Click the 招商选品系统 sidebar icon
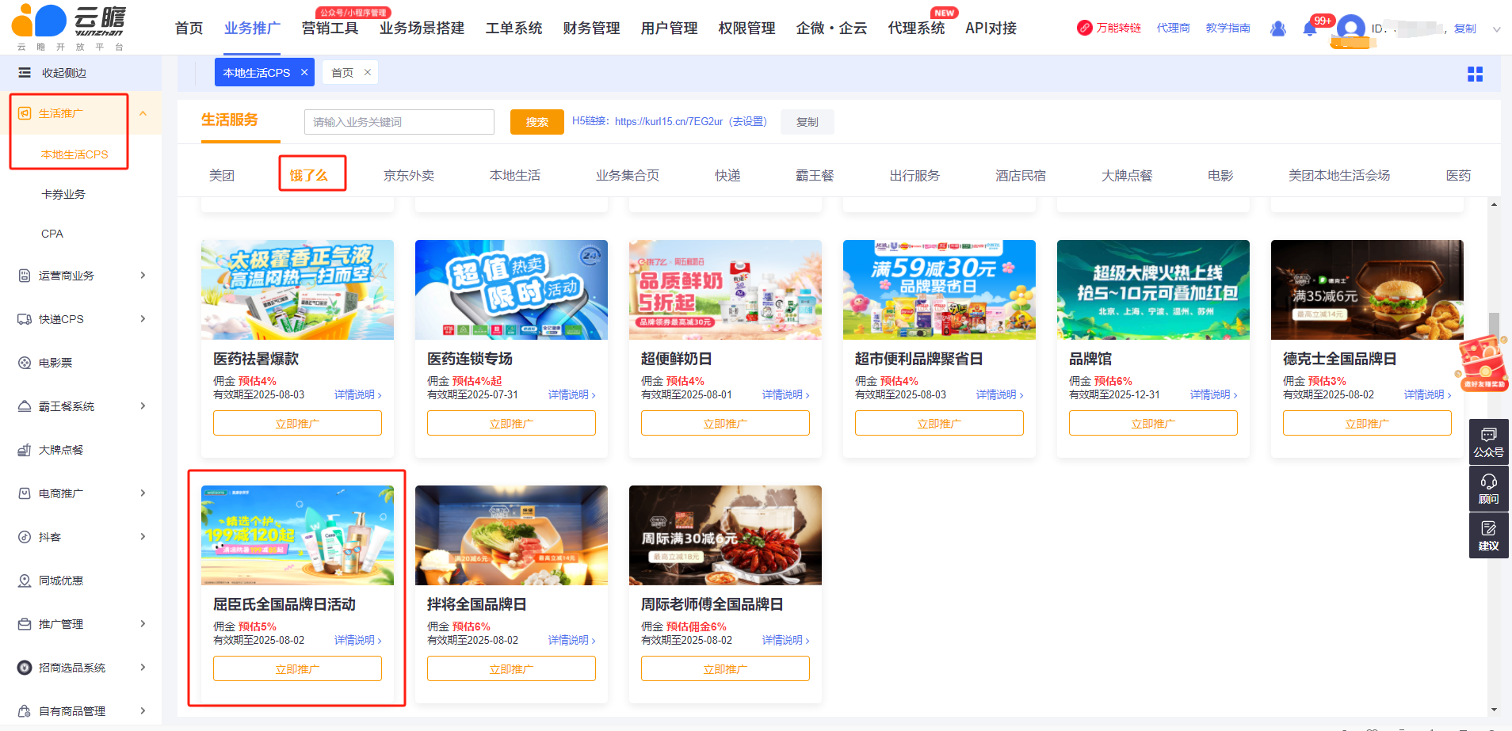The width and height of the screenshot is (1512, 731). [x=25, y=668]
